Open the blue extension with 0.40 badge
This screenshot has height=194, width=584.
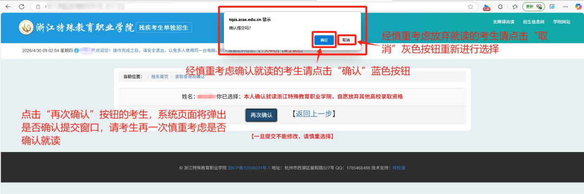tap(487, 7)
